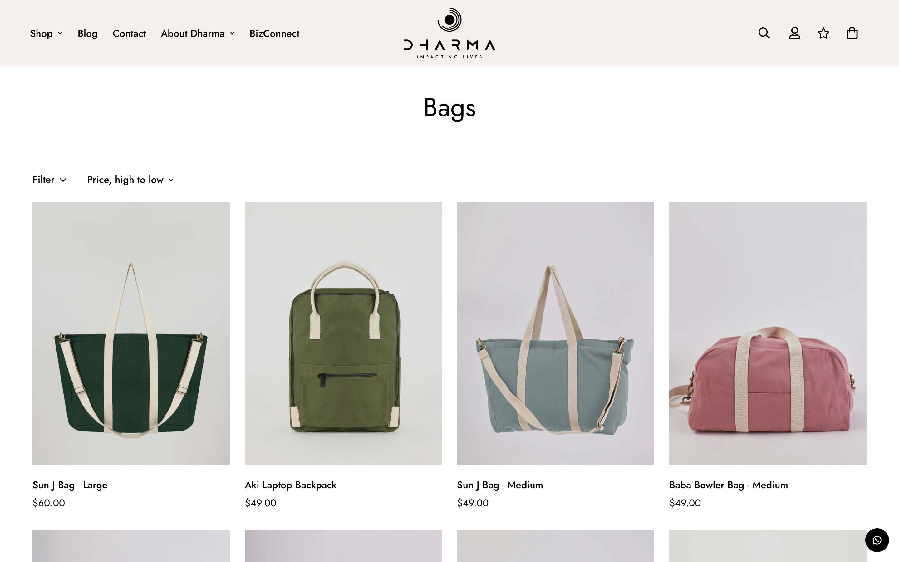Open Baba Bowler Bag - Medium link
The image size is (899, 562).
point(728,485)
